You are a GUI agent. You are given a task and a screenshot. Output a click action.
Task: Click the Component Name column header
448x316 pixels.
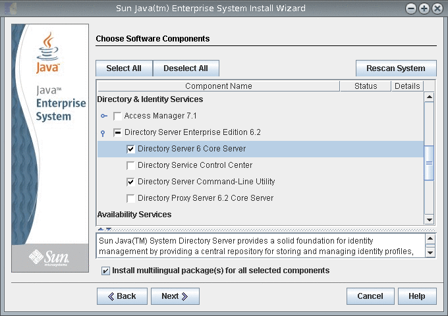219,86
